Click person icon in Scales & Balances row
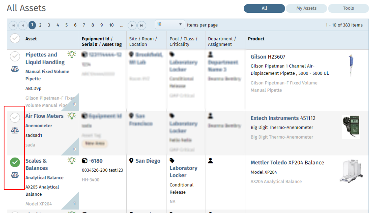The height and width of the screenshot is (213, 373). [x=210, y=161]
